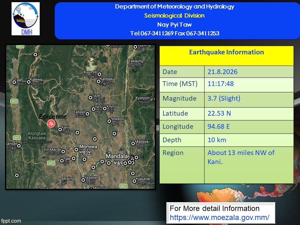This screenshot has height=225, width=300.
Task: Click the Khin-U town marker
Action: point(105,108)
